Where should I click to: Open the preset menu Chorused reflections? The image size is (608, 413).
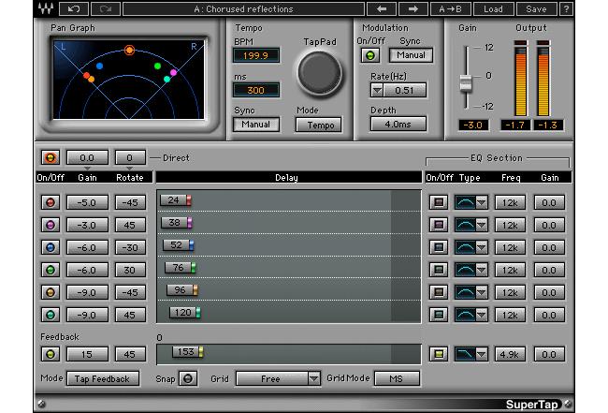[242, 8]
